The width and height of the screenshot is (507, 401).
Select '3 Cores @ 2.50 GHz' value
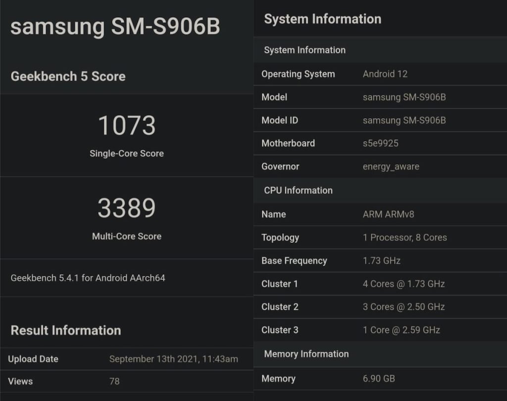coord(404,307)
